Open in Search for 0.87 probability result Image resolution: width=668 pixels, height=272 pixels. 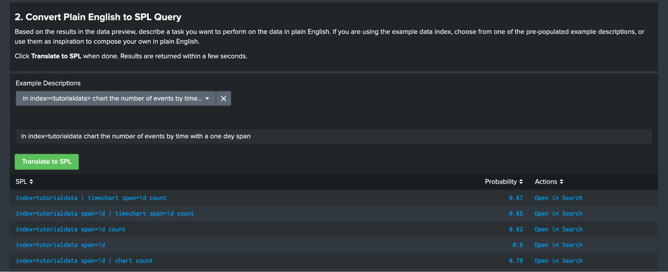[558, 198]
